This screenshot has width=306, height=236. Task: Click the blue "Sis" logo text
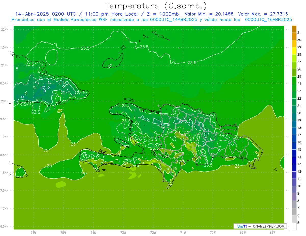(x=240, y=226)
